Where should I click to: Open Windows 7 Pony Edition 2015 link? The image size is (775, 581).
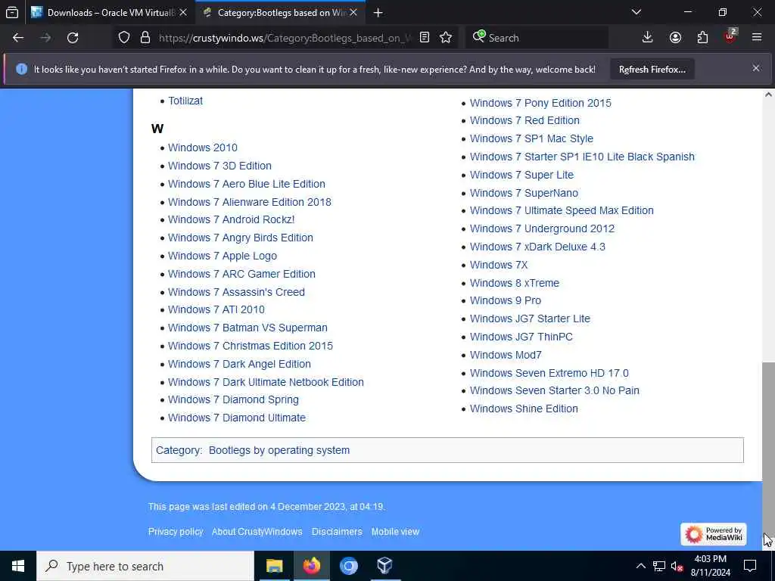(540, 103)
